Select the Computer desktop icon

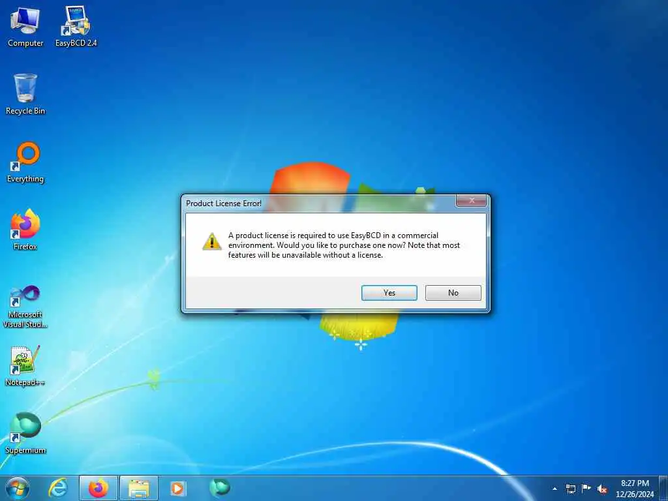(x=25, y=26)
